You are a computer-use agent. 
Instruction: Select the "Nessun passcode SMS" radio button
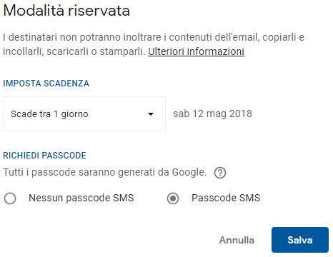(10, 198)
